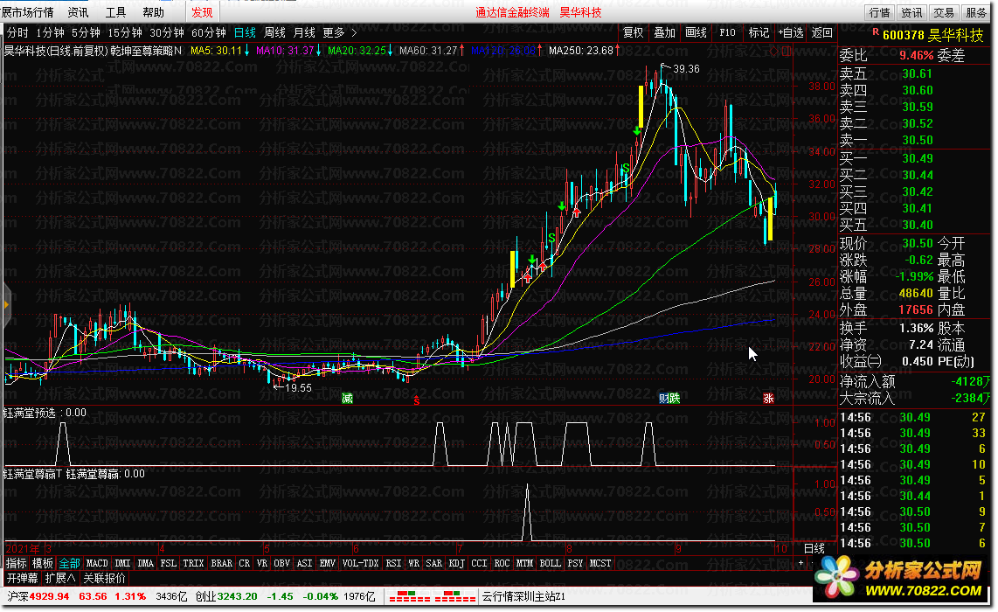Apply the DMI indicator
The height and width of the screenshot is (612, 998).
(122, 563)
